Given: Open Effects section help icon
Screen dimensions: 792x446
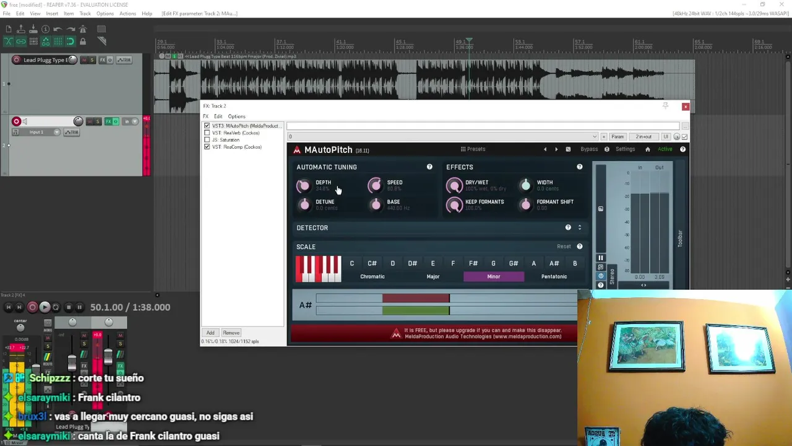Looking at the screenshot, I should pos(579,167).
